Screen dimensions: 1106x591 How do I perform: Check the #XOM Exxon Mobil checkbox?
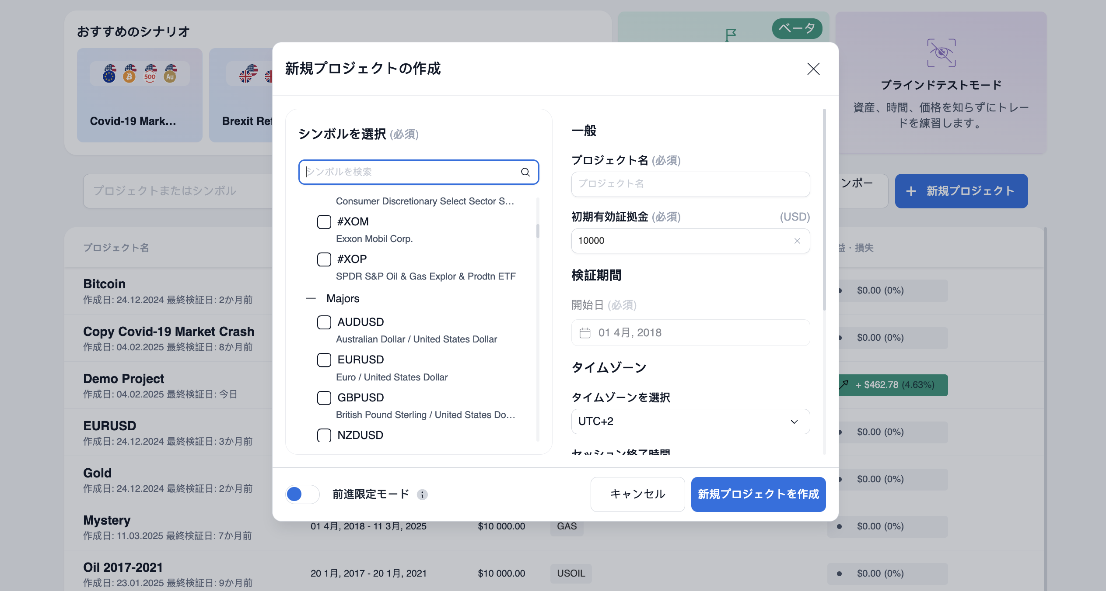pos(324,222)
